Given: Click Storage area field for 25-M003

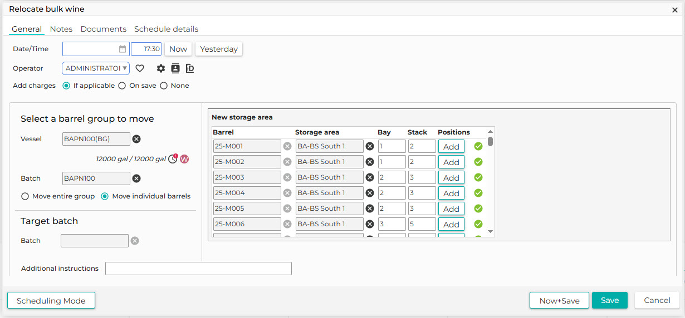Looking at the screenshot, I should [x=330, y=177].
